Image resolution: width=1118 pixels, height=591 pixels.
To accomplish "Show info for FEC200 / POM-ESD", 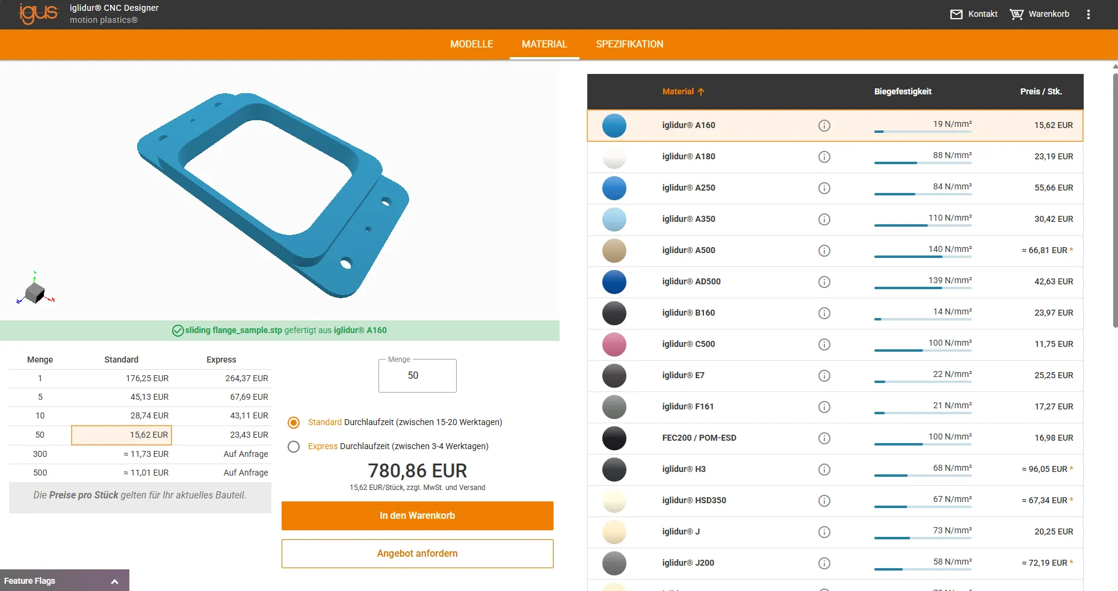I will pos(824,438).
